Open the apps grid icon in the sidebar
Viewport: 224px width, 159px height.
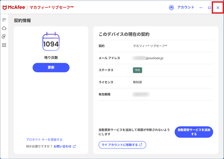4,45
